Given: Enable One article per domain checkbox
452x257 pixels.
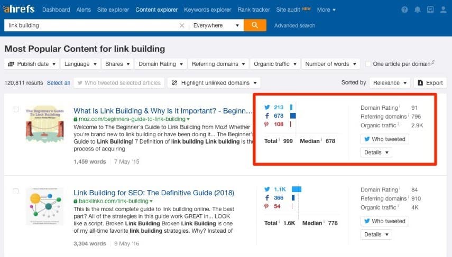Looking at the screenshot, I should (x=368, y=64).
